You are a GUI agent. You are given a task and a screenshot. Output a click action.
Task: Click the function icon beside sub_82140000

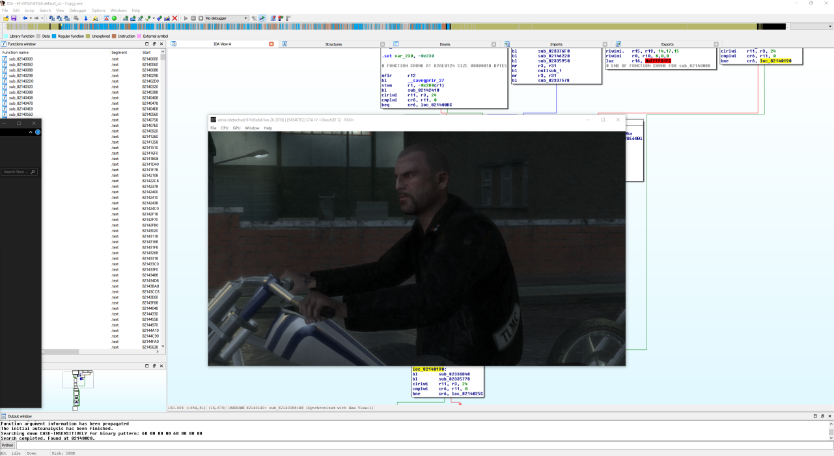[5, 59]
